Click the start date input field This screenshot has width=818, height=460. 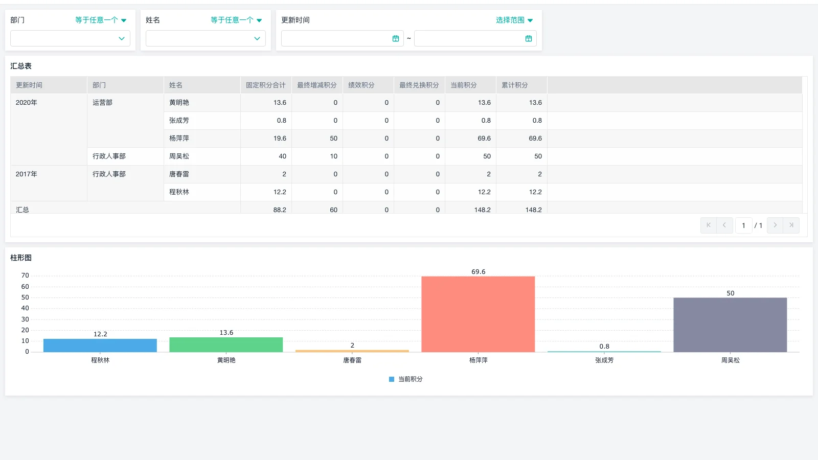coord(336,38)
